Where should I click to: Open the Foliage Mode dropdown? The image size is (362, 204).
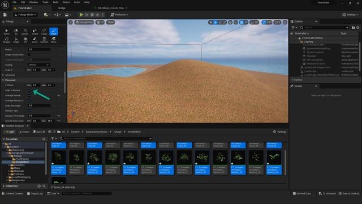pos(25,15)
